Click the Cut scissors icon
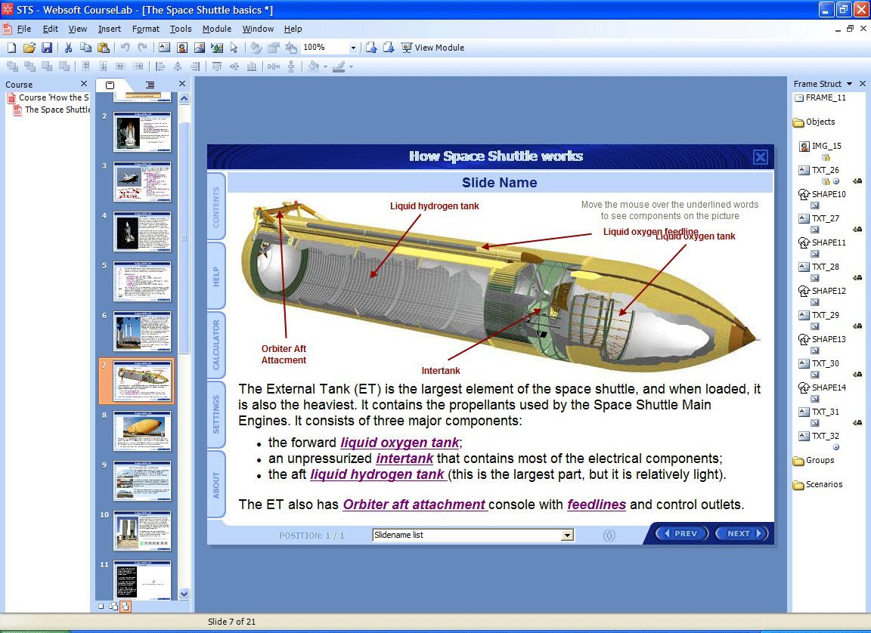Viewport: 871px width, 633px height. point(68,48)
